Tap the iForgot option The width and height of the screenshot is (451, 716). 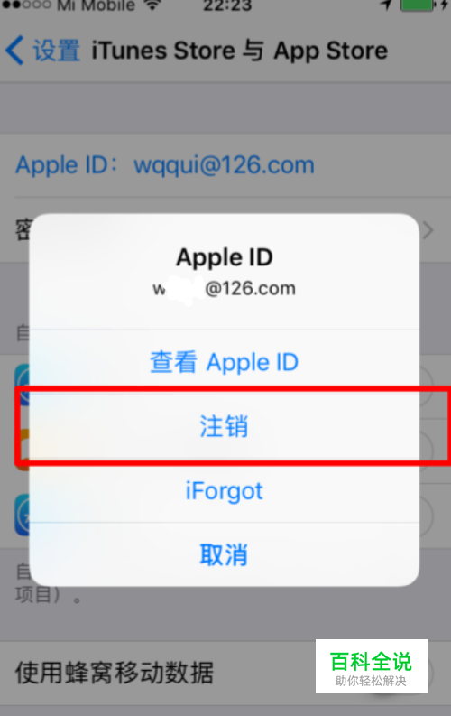coord(225,491)
